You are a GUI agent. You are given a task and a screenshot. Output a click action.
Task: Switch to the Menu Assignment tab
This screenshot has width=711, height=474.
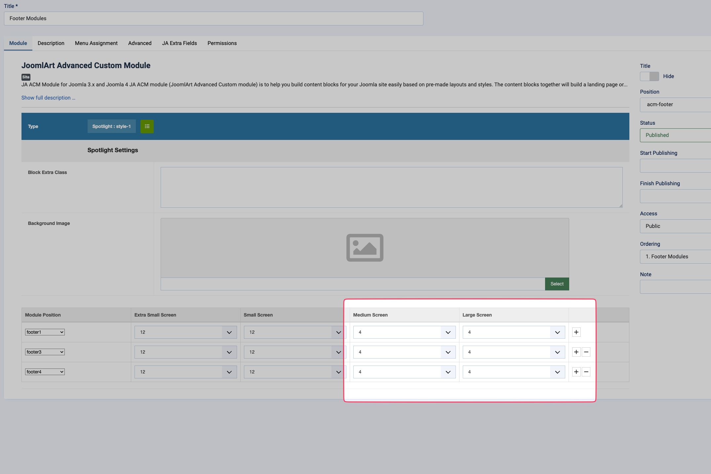tap(96, 43)
